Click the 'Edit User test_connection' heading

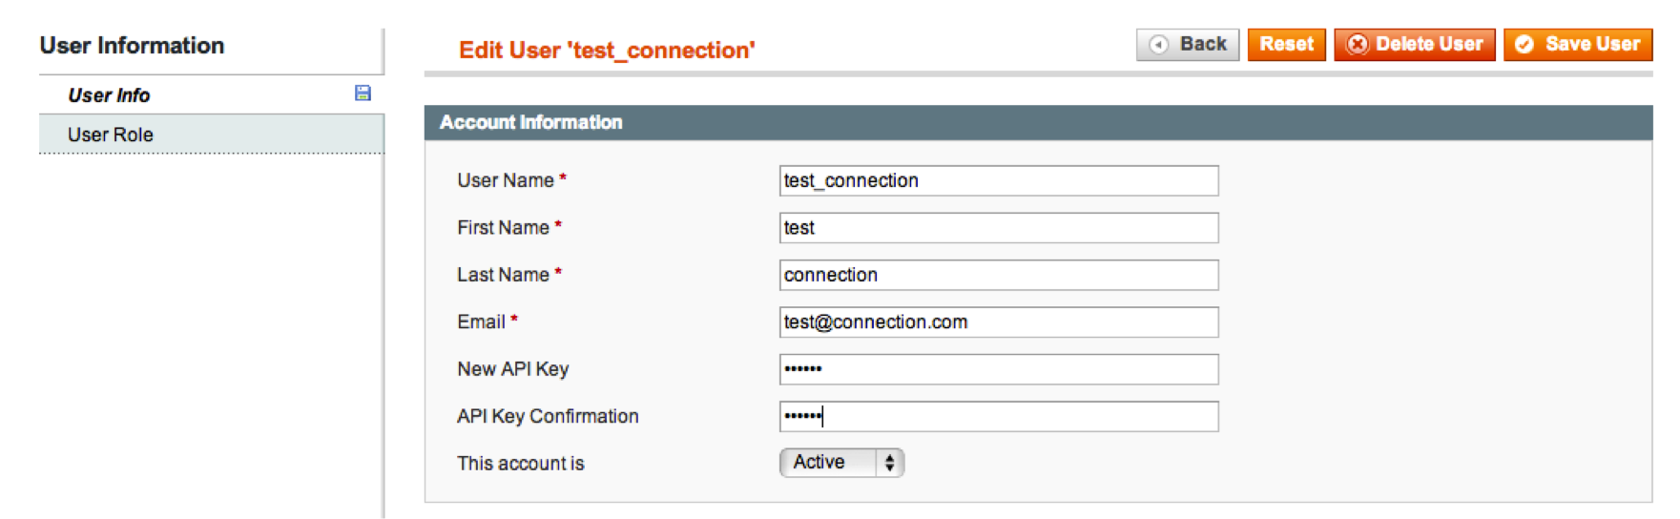(x=607, y=51)
